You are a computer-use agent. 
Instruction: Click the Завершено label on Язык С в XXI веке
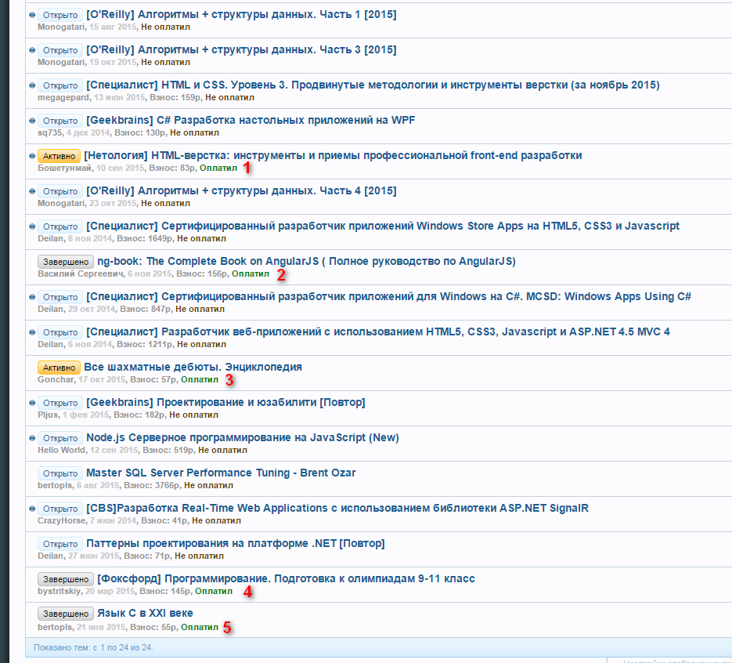click(x=66, y=614)
